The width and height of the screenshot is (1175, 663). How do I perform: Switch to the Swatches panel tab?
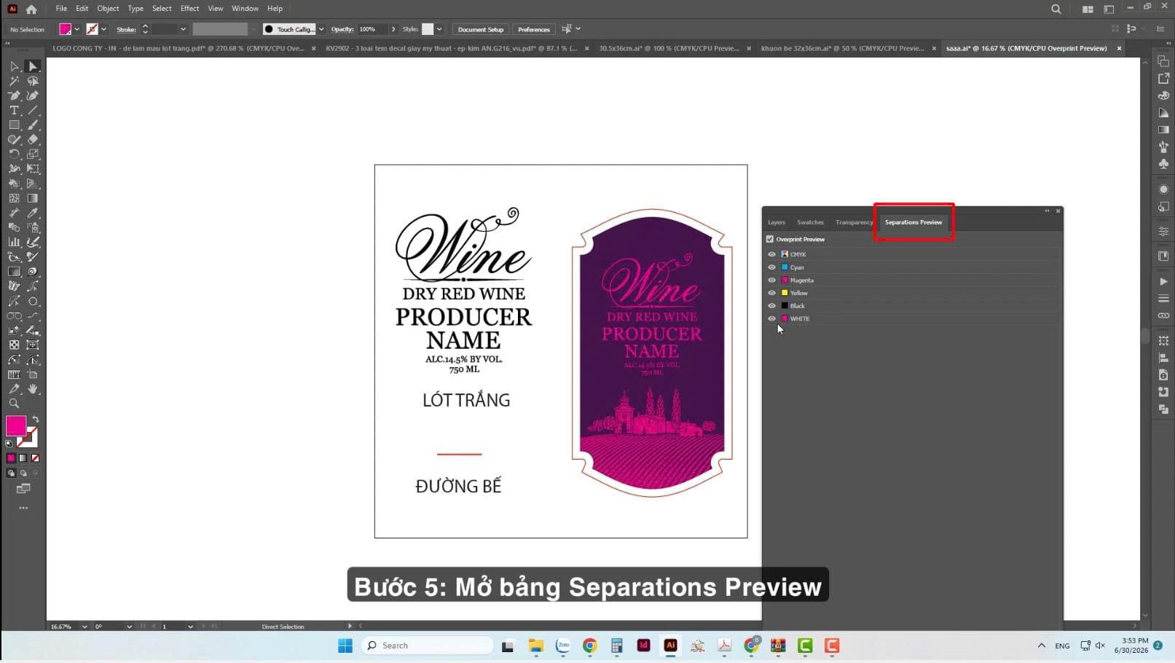coord(810,222)
